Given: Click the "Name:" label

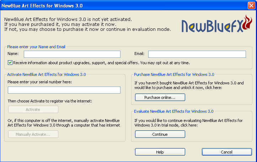Looking at the screenshot, I should click(x=13, y=54).
